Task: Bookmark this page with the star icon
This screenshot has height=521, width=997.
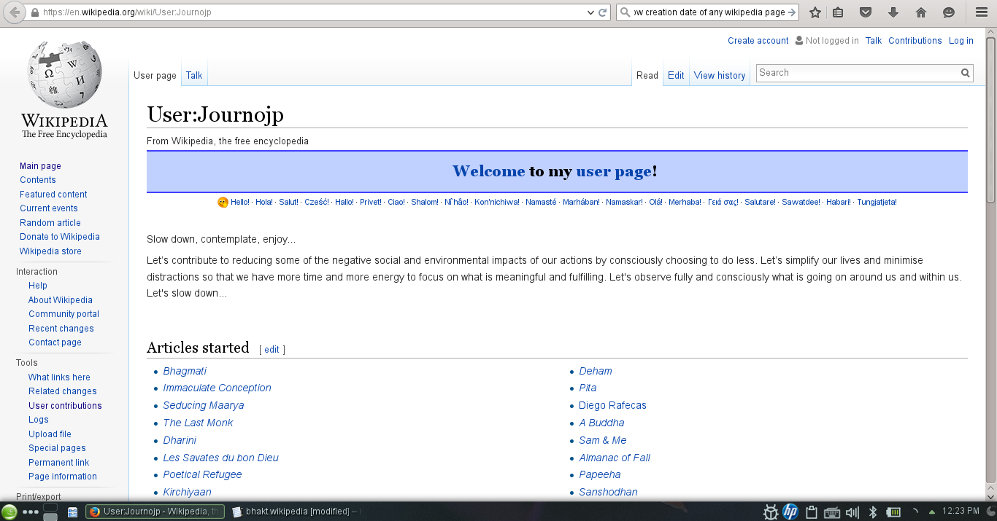Action: (x=815, y=12)
